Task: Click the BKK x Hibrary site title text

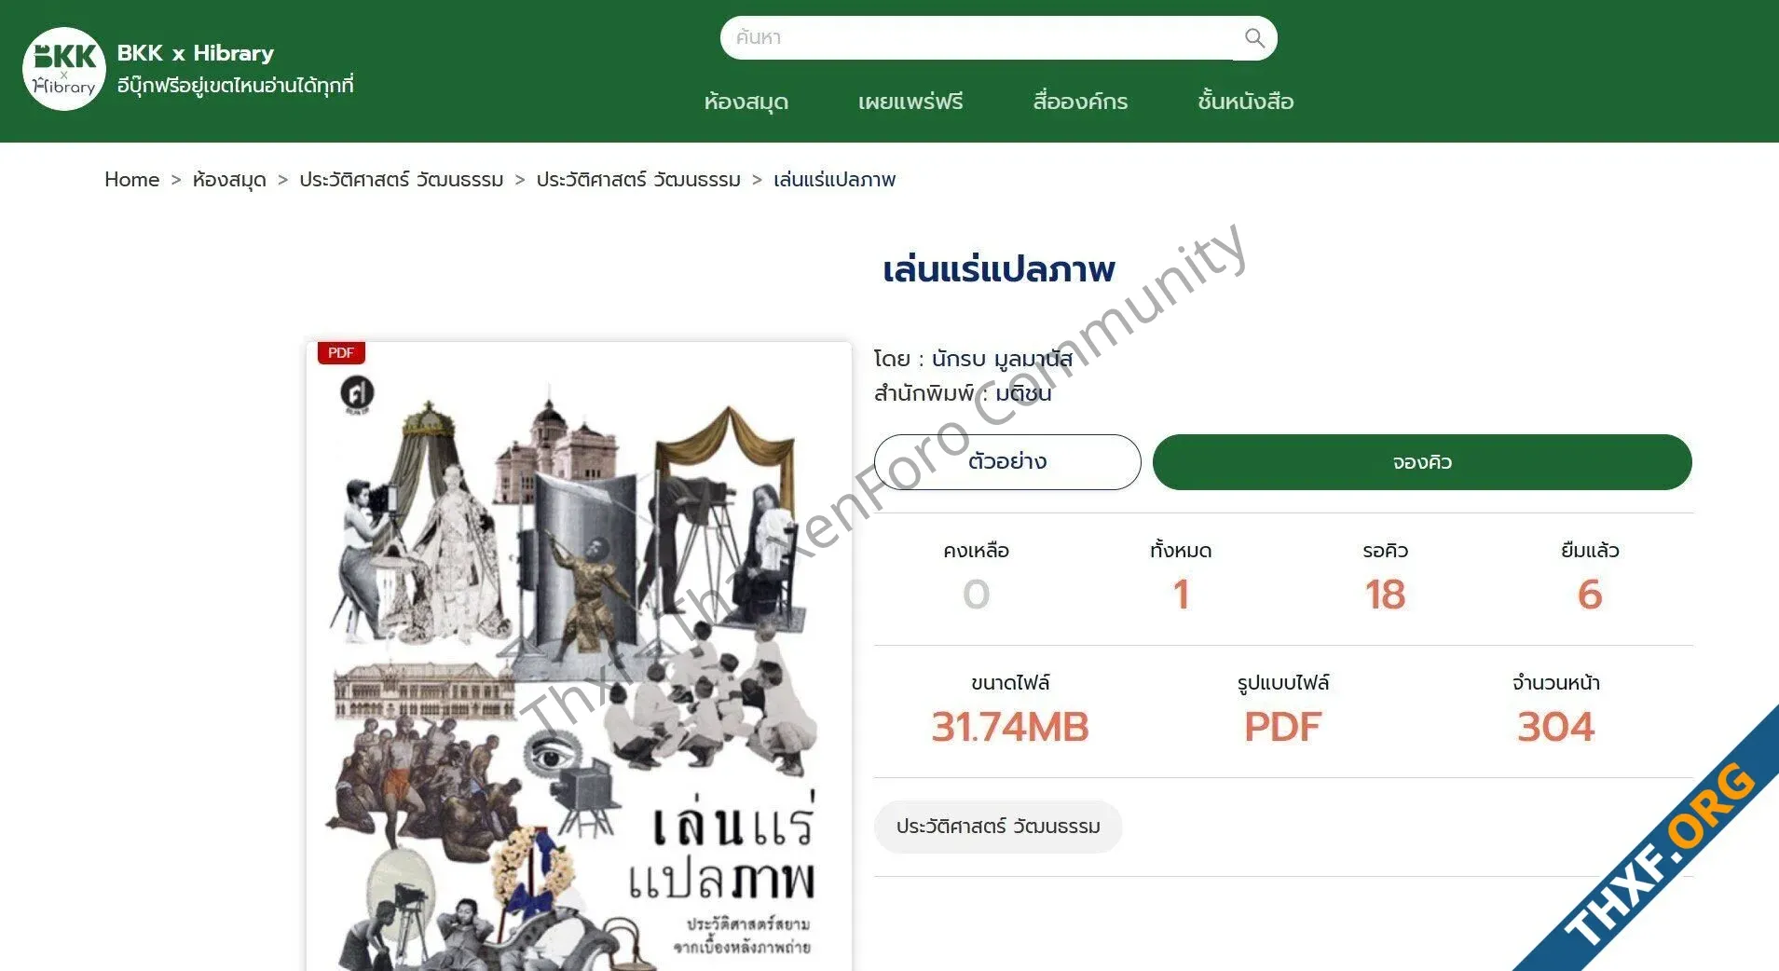Action: click(x=196, y=53)
